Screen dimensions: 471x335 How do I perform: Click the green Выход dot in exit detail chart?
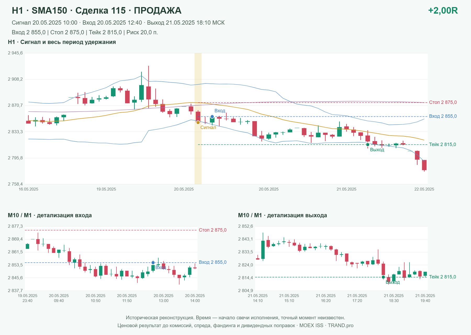[383, 277]
